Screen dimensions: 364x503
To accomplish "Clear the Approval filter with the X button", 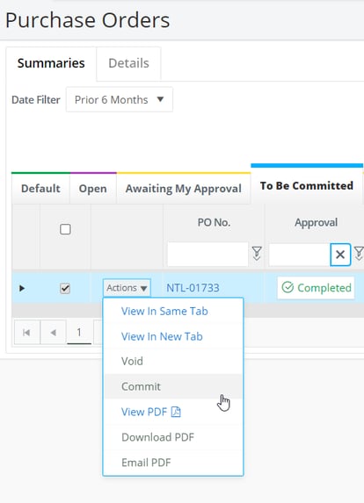I will click(340, 255).
